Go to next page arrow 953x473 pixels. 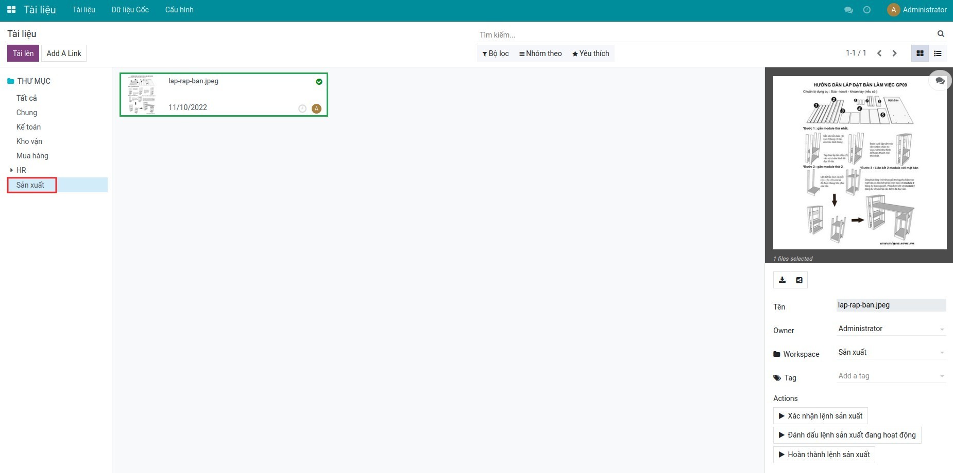click(895, 53)
